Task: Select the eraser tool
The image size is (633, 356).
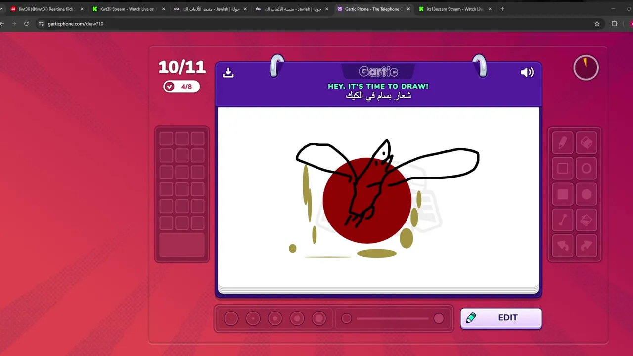Action: 587,143
